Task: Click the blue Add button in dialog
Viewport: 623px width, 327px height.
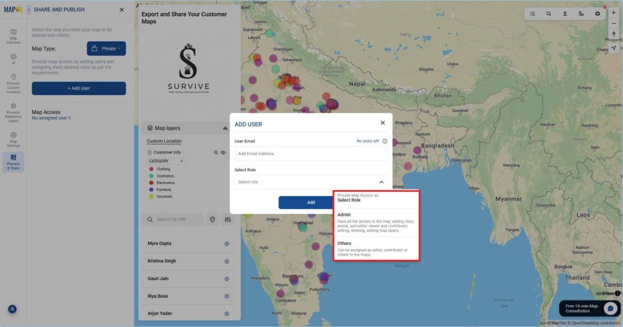Action: tap(311, 202)
